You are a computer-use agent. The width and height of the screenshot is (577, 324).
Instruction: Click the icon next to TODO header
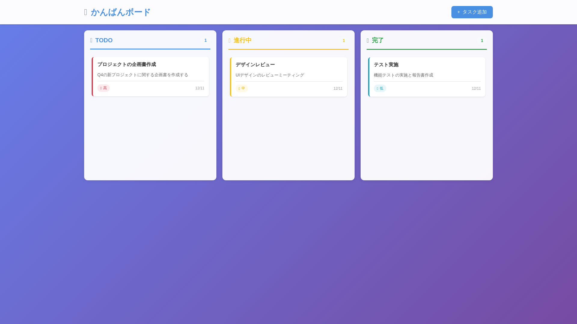[x=91, y=40]
